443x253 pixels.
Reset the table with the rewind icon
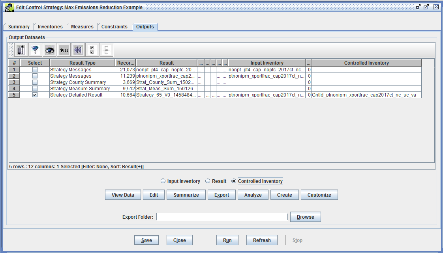coord(77,50)
